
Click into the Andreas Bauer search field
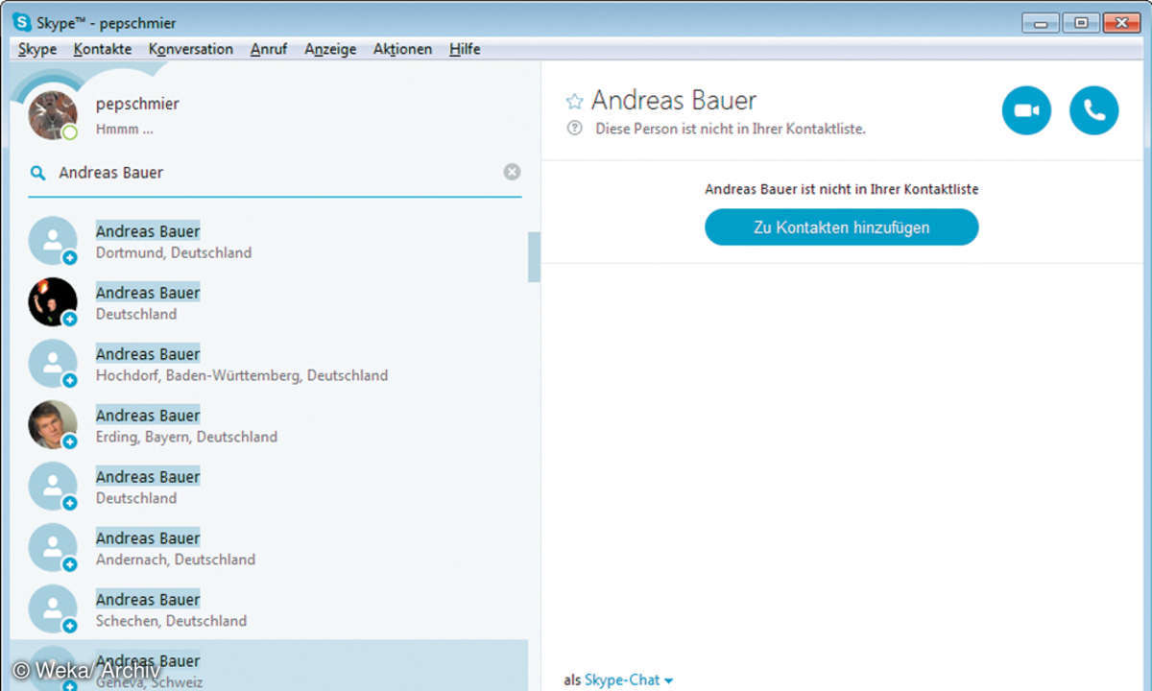pyautogui.click(x=275, y=173)
